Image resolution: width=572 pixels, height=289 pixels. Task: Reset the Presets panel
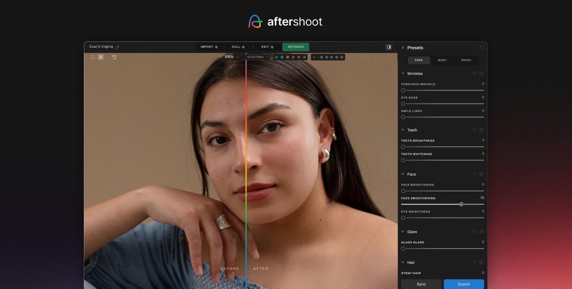click(x=482, y=48)
